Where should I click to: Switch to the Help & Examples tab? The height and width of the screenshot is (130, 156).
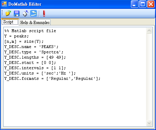point(35,22)
